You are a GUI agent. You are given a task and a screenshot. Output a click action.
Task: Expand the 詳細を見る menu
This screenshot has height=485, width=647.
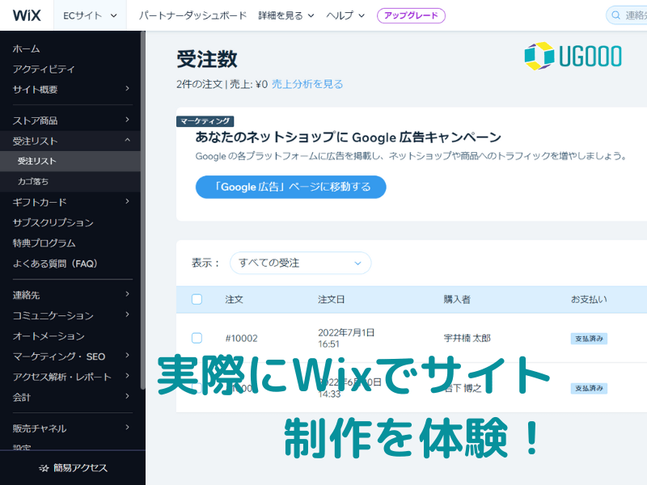pyautogui.click(x=286, y=15)
